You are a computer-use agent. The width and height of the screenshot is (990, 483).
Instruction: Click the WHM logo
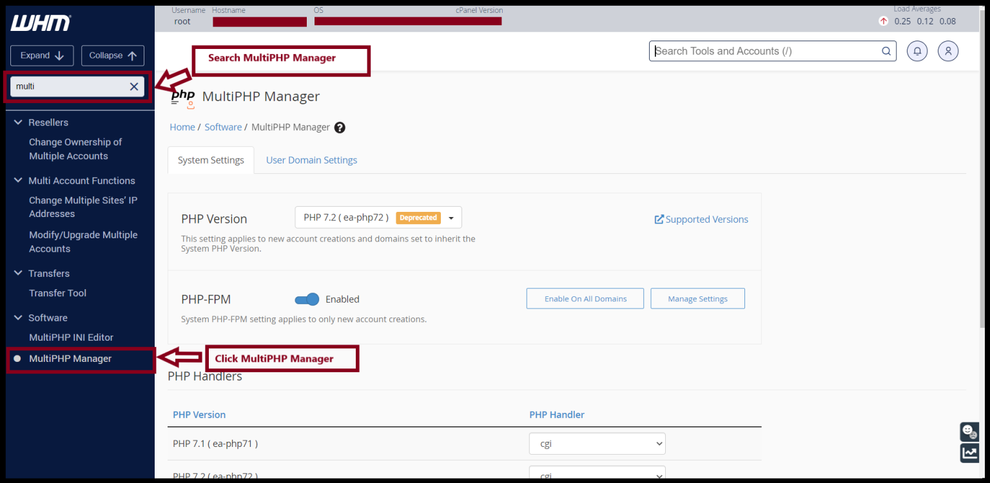point(41,23)
